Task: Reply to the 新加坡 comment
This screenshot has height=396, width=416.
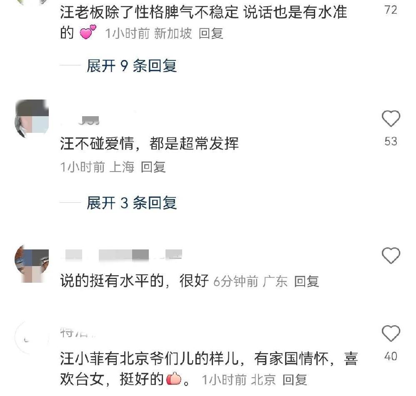Action: click(211, 33)
